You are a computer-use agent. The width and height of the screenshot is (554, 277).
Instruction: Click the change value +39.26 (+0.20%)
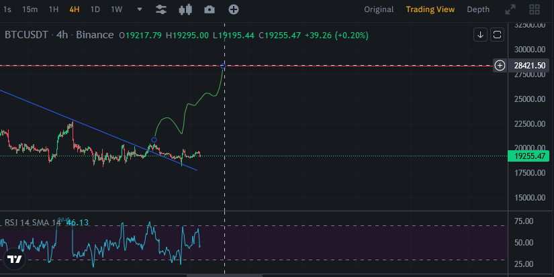(336, 36)
